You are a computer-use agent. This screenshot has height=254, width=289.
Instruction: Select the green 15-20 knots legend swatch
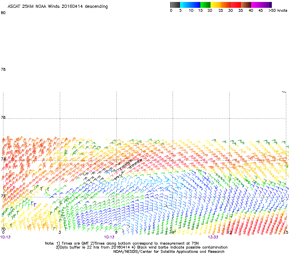point(205,5)
